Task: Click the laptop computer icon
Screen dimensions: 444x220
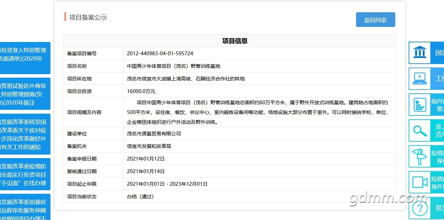Action: click(x=419, y=79)
